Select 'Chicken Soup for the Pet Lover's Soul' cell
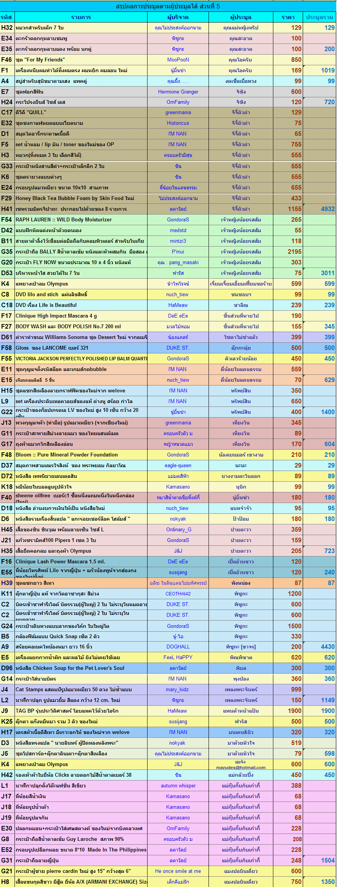337x887 pixels. coord(81,668)
